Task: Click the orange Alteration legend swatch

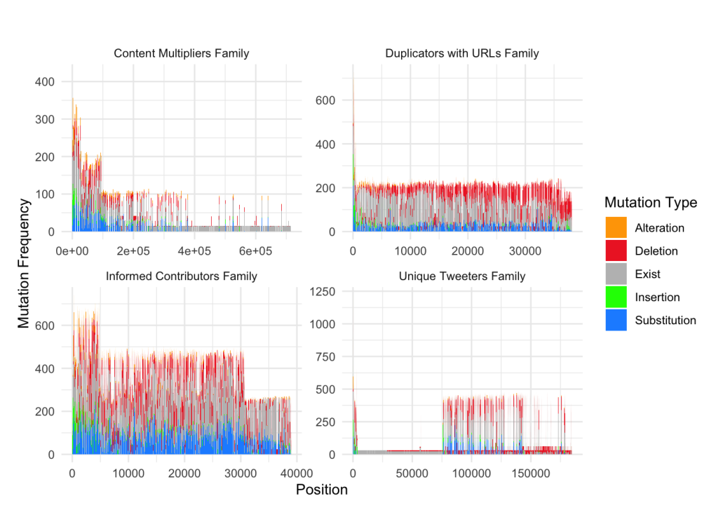Action: click(x=616, y=228)
